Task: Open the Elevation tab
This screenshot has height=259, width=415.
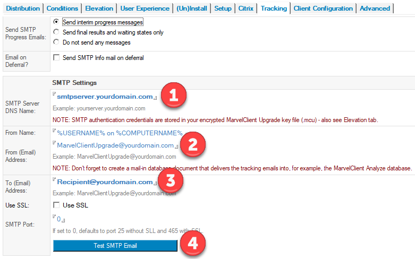Action: pyautogui.click(x=99, y=8)
